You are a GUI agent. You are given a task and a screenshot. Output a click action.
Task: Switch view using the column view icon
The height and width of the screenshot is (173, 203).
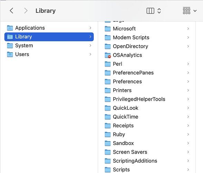click(x=150, y=11)
